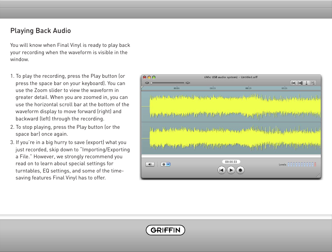332x252 pixels.
Task: Click the 00:13 timeline ruler mark
Action: [213, 88]
